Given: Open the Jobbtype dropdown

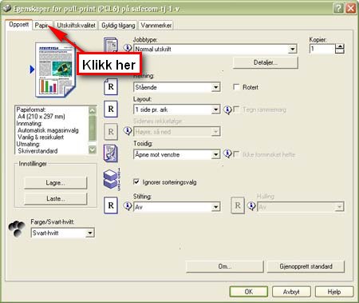Looking at the screenshot, I should pyautogui.click(x=215, y=49).
